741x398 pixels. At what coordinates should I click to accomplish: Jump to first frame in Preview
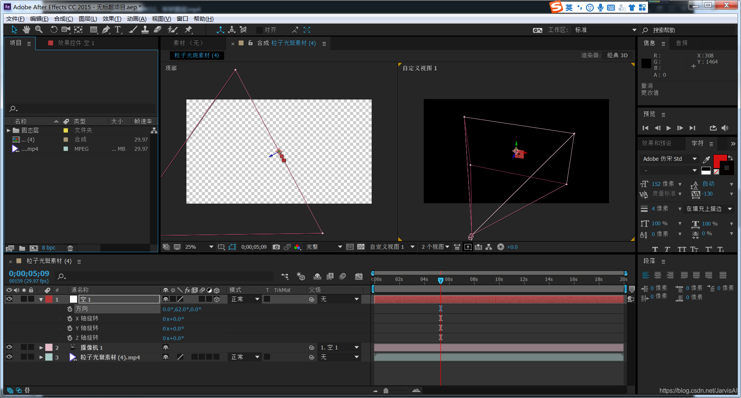click(x=645, y=128)
